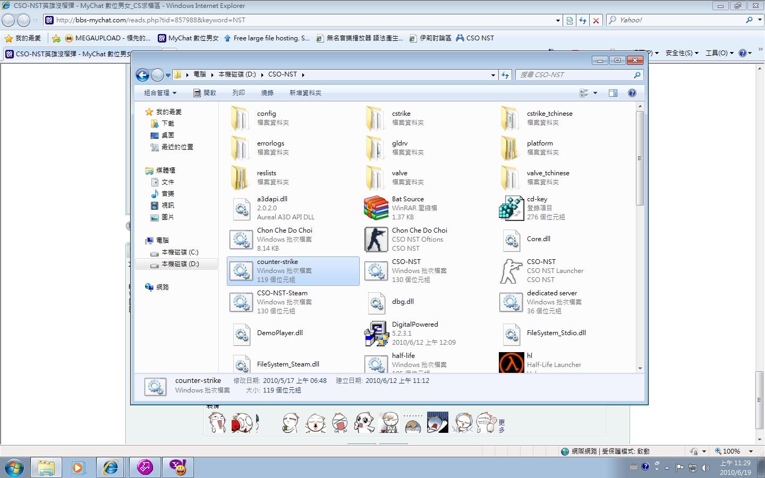Refresh the CSO-NST folder view
Viewport: 765px width, 478px height.
[505, 75]
